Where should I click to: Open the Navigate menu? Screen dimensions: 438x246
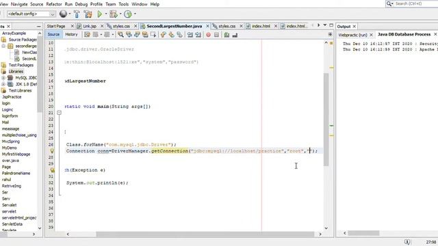(x=19, y=4)
